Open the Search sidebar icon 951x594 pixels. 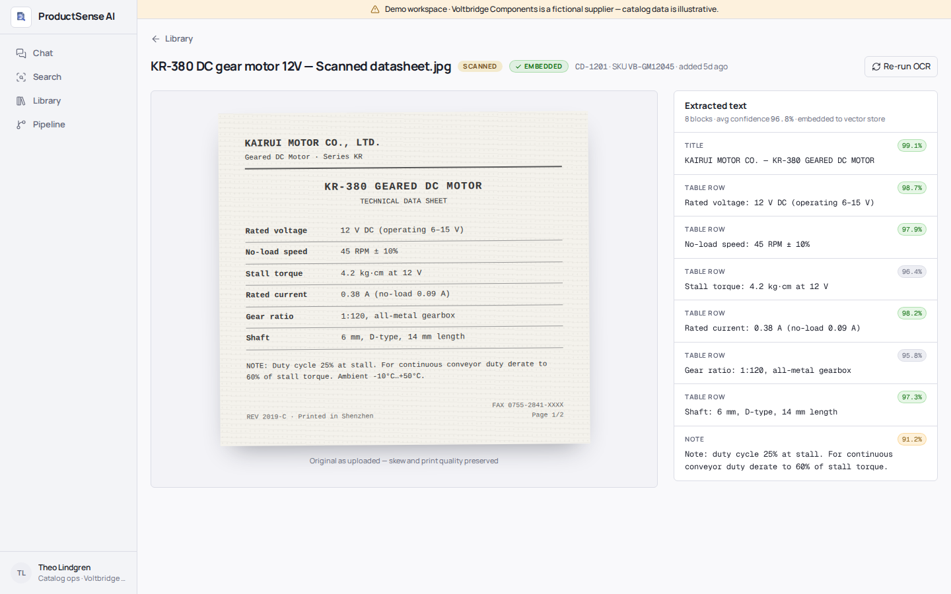pos(21,77)
